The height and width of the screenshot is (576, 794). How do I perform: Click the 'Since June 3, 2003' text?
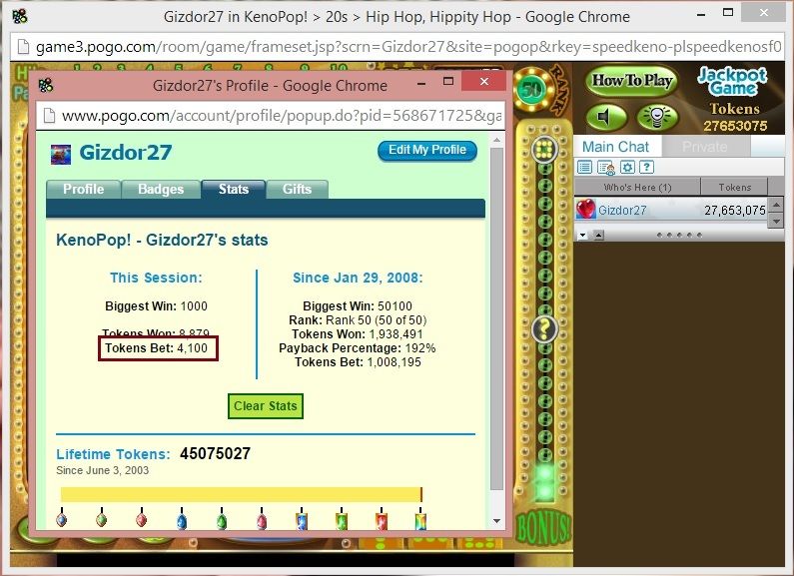click(x=102, y=471)
